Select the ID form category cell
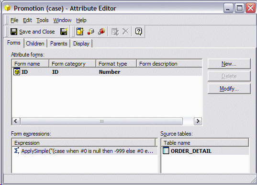The image size is (257, 185). pyautogui.click(x=55, y=72)
